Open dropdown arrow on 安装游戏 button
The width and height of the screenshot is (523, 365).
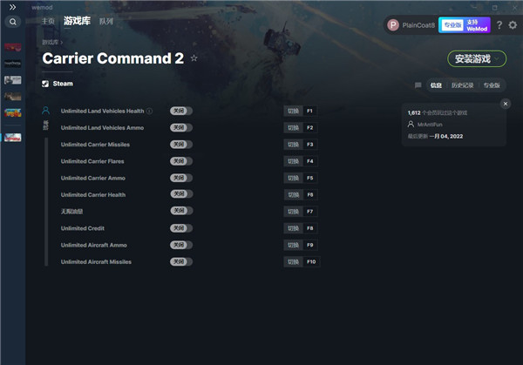pyautogui.click(x=498, y=59)
